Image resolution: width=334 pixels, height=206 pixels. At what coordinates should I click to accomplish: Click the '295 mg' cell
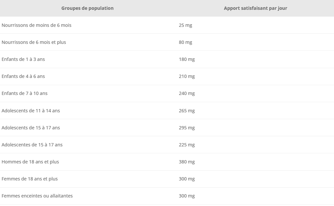[x=187, y=128]
